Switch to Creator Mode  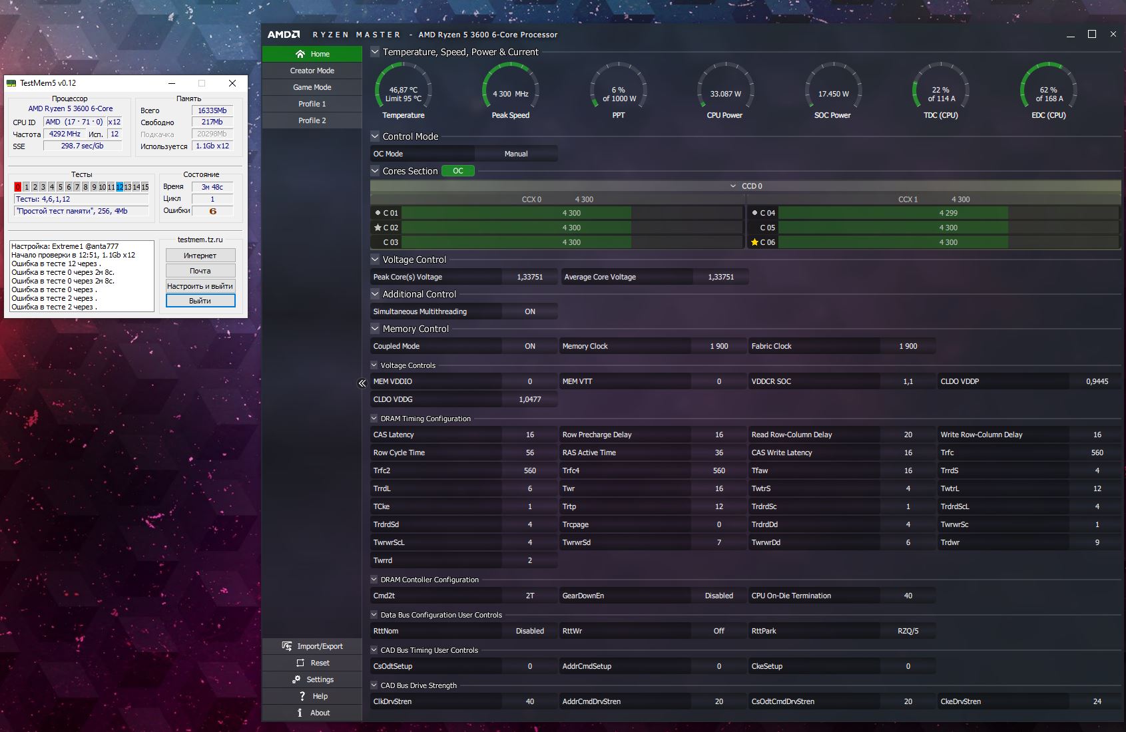click(x=312, y=71)
